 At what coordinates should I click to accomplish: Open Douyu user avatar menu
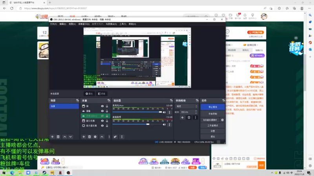pos(264,16)
